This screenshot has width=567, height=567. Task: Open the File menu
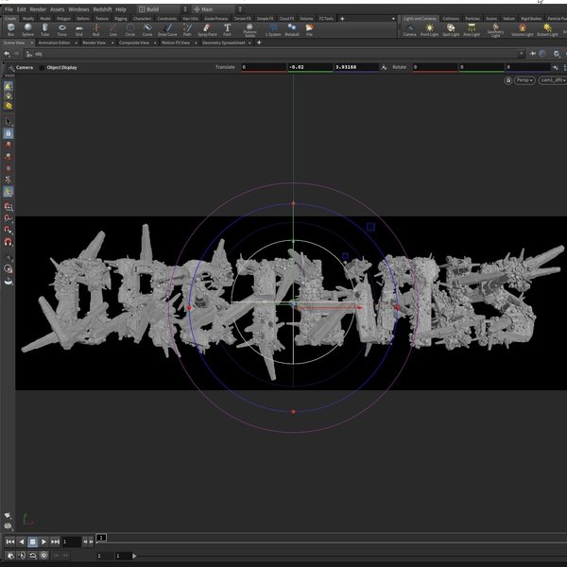tap(9, 9)
